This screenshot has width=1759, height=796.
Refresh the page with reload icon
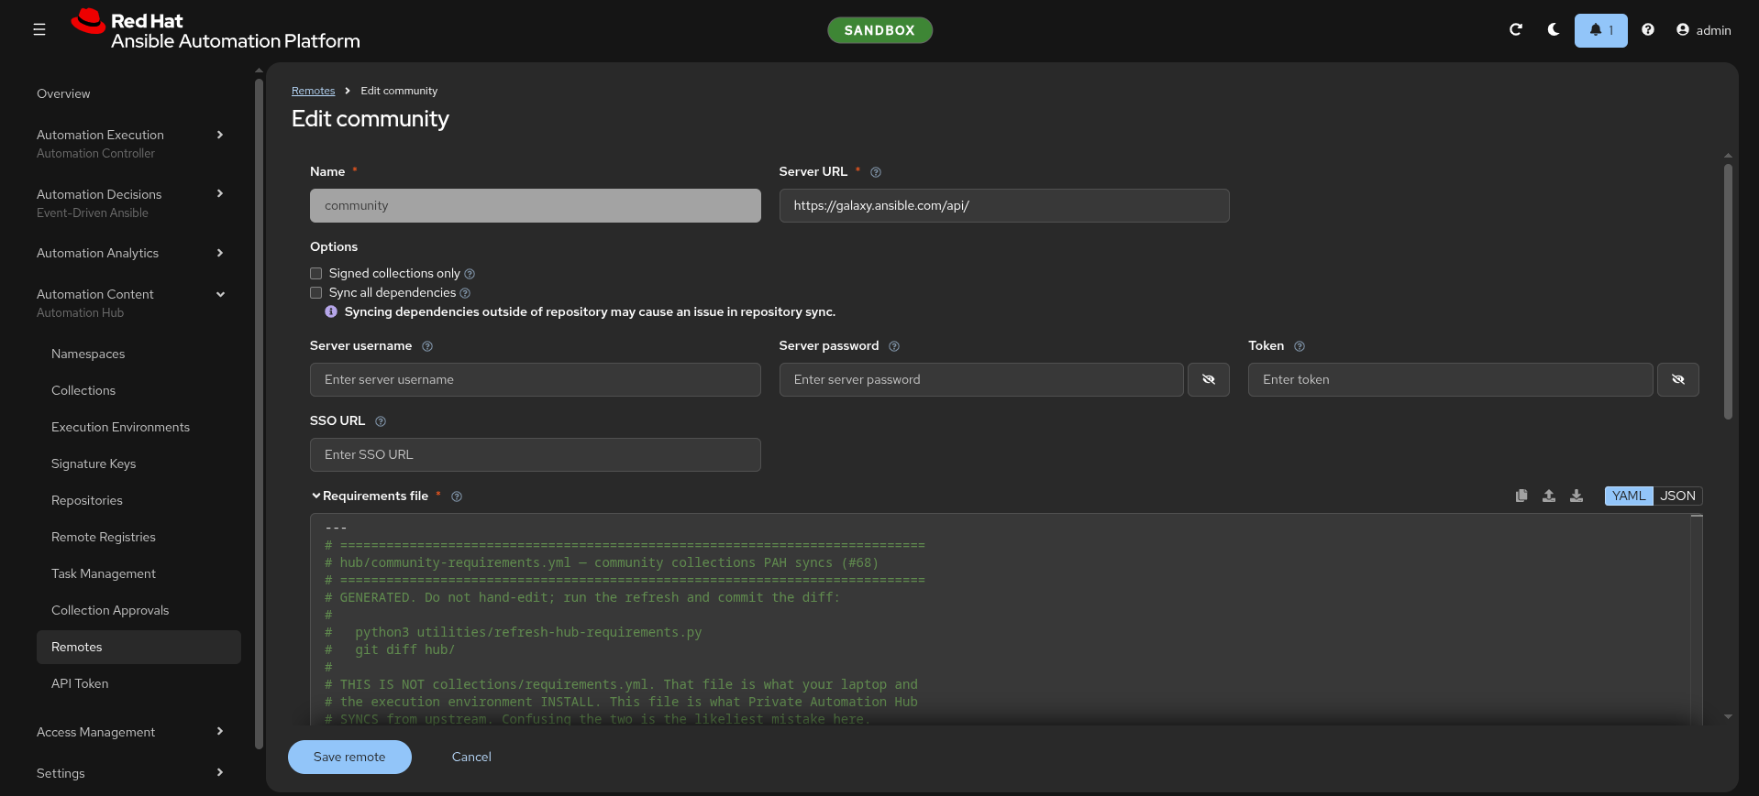1516,29
